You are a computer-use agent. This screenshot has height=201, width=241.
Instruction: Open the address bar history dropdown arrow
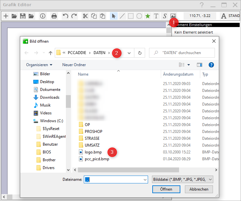point(129,53)
